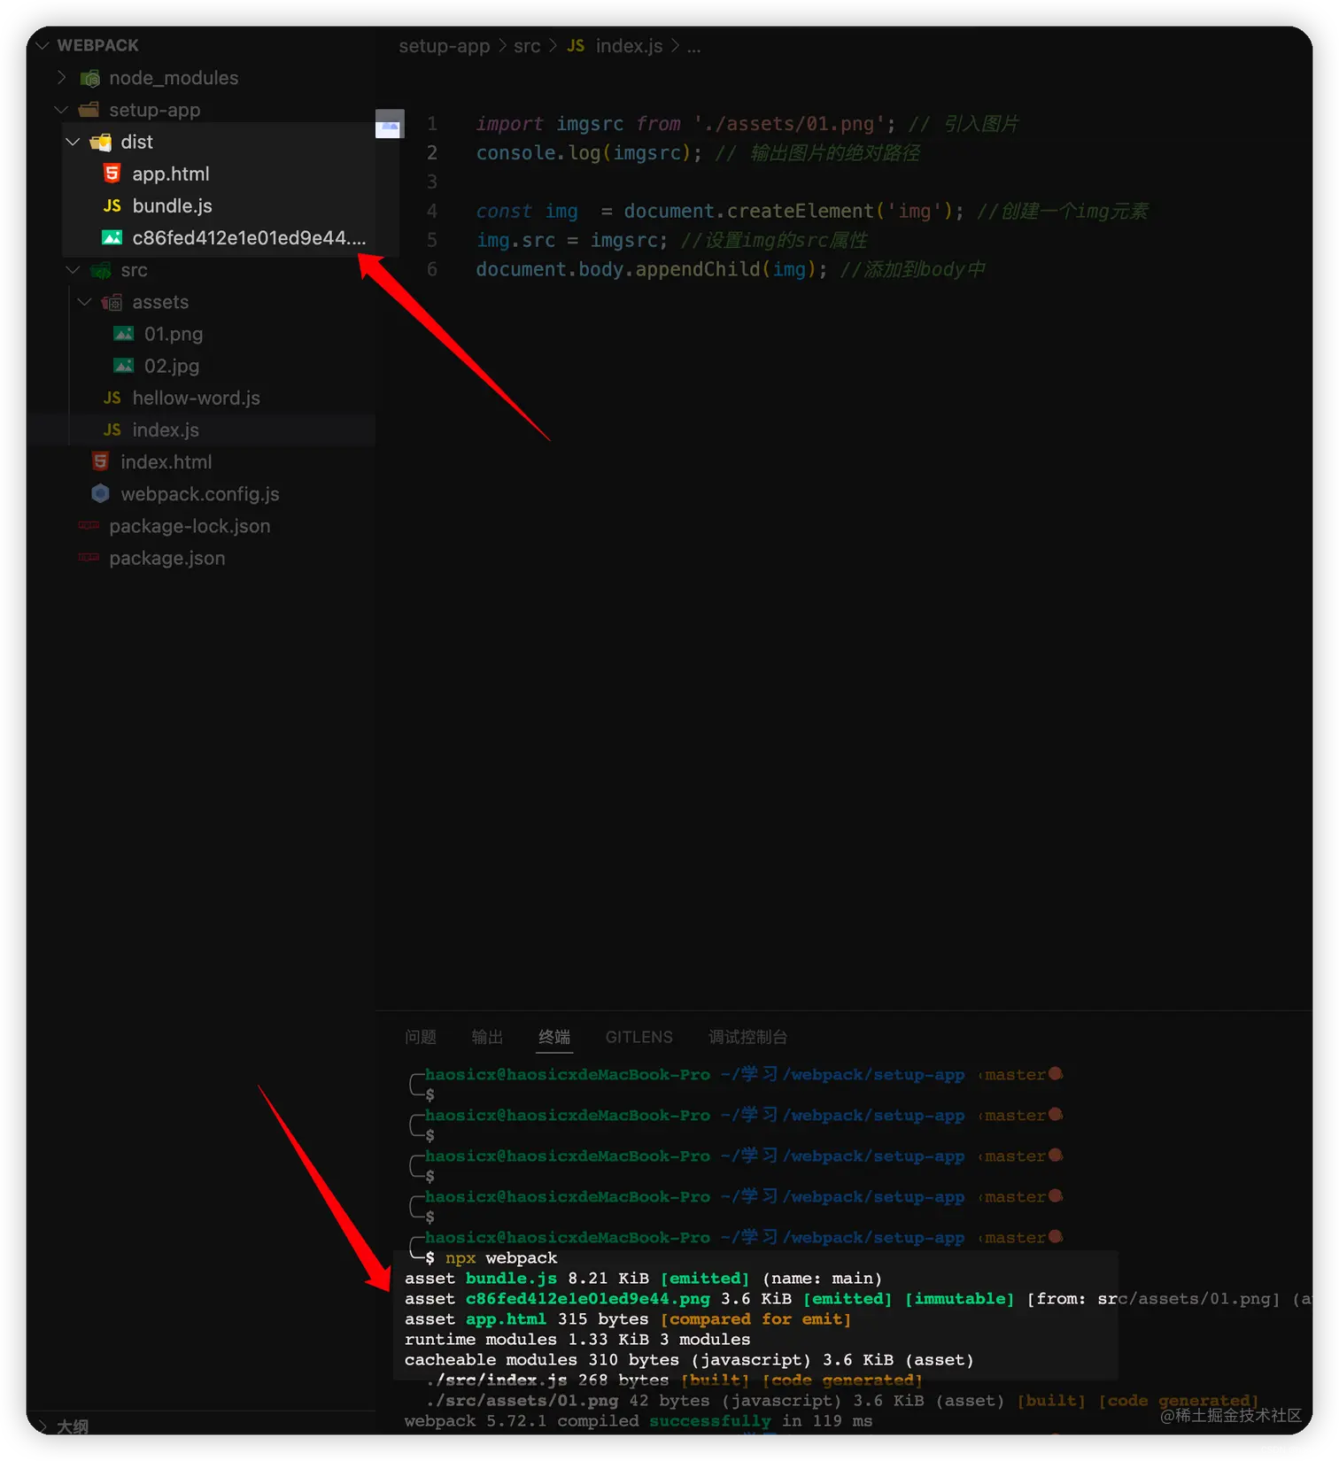
Task: Collapse the src folder chevron
Action: click(73, 270)
